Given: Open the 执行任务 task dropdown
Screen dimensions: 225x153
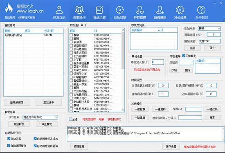Looking at the screenshot, I should click(x=40, y=117).
